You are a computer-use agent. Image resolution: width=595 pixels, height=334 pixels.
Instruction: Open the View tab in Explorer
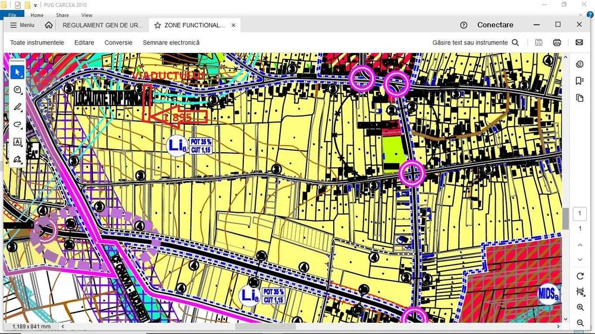[86, 15]
